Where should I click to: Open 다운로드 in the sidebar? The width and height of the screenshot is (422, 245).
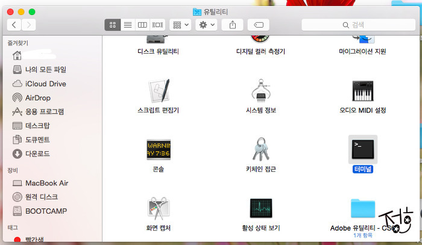tap(31, 154)
